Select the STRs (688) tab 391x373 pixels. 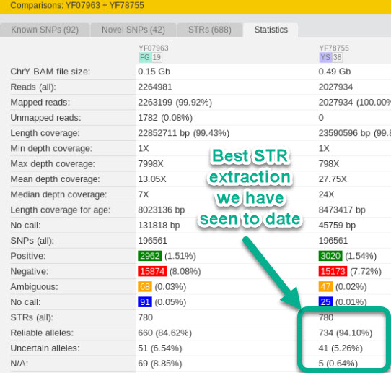coord(210,30)
